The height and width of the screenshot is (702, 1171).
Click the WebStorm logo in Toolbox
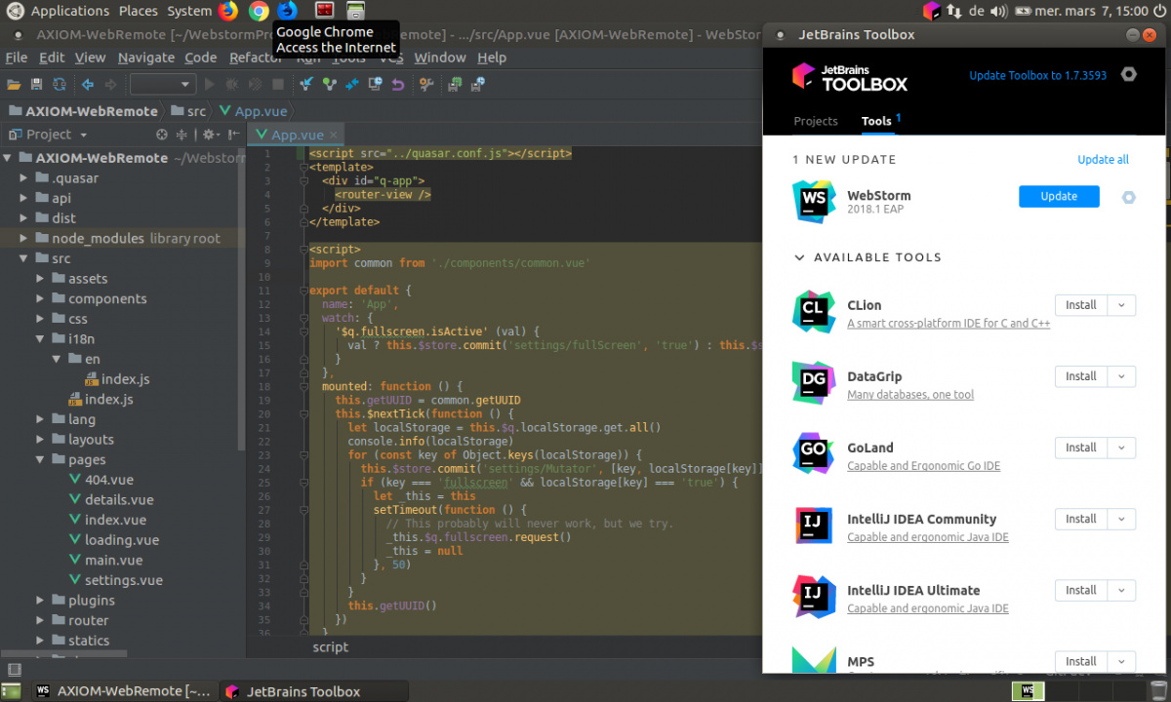coord(813,202)
